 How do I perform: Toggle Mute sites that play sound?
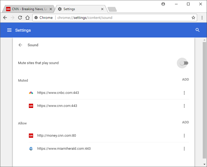pyautogui.click(x=184, y=63)
